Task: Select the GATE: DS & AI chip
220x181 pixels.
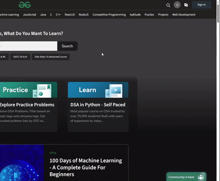Action: [x=20, y=57]
